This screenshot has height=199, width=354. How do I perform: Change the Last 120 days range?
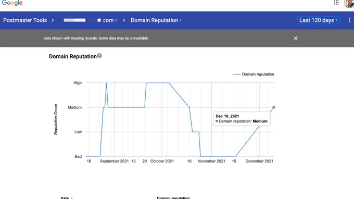(318, 20)
